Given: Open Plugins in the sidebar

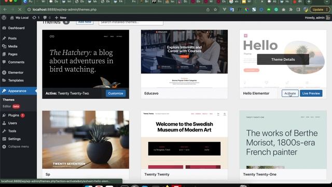Looking at the screenshot, I should (x=13, y=115).
